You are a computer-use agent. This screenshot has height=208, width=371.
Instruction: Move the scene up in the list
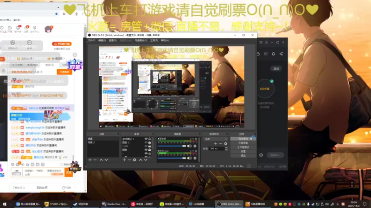101,160
